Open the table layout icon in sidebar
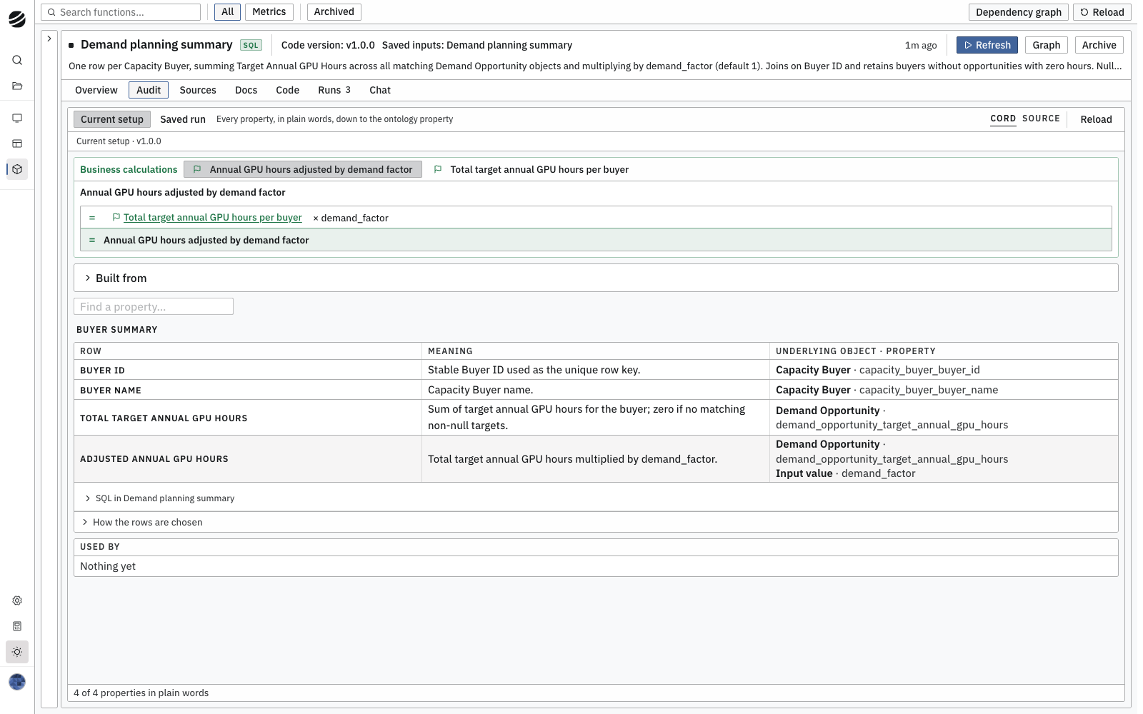The width and height of the screenshot is (1143, 714). pos(17,144)
